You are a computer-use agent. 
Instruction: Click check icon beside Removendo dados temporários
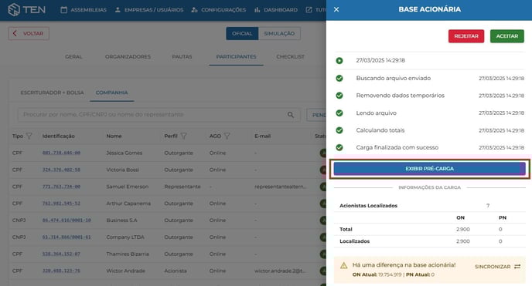click(x=339, y=96)
